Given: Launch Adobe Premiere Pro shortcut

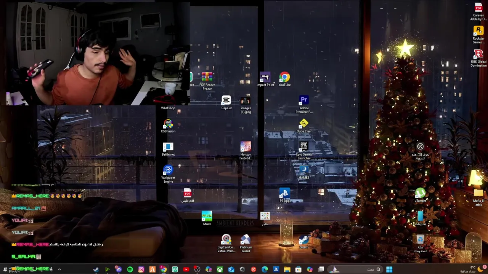Looking at the screenshot, I should click(x=304, y=105).
